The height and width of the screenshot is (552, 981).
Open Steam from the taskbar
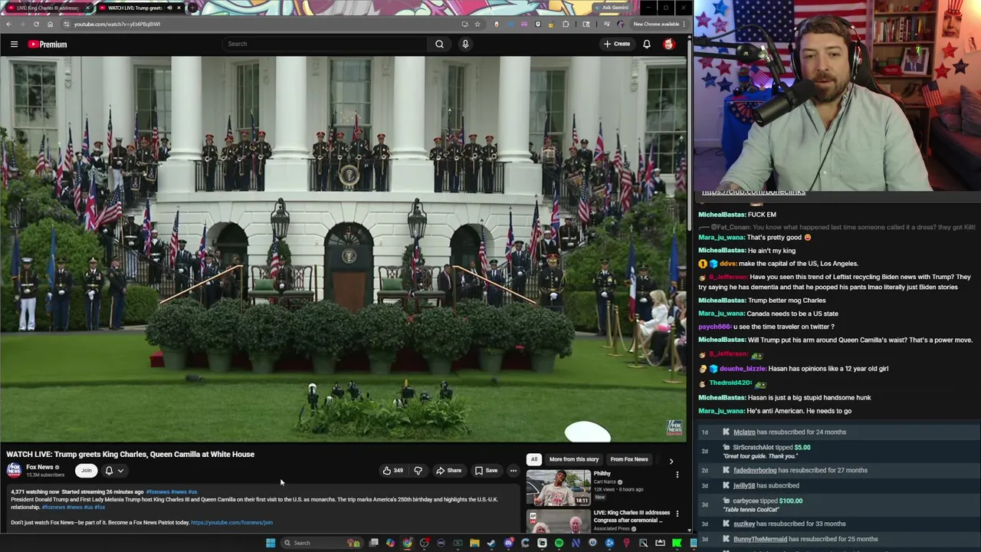[491, 543]
